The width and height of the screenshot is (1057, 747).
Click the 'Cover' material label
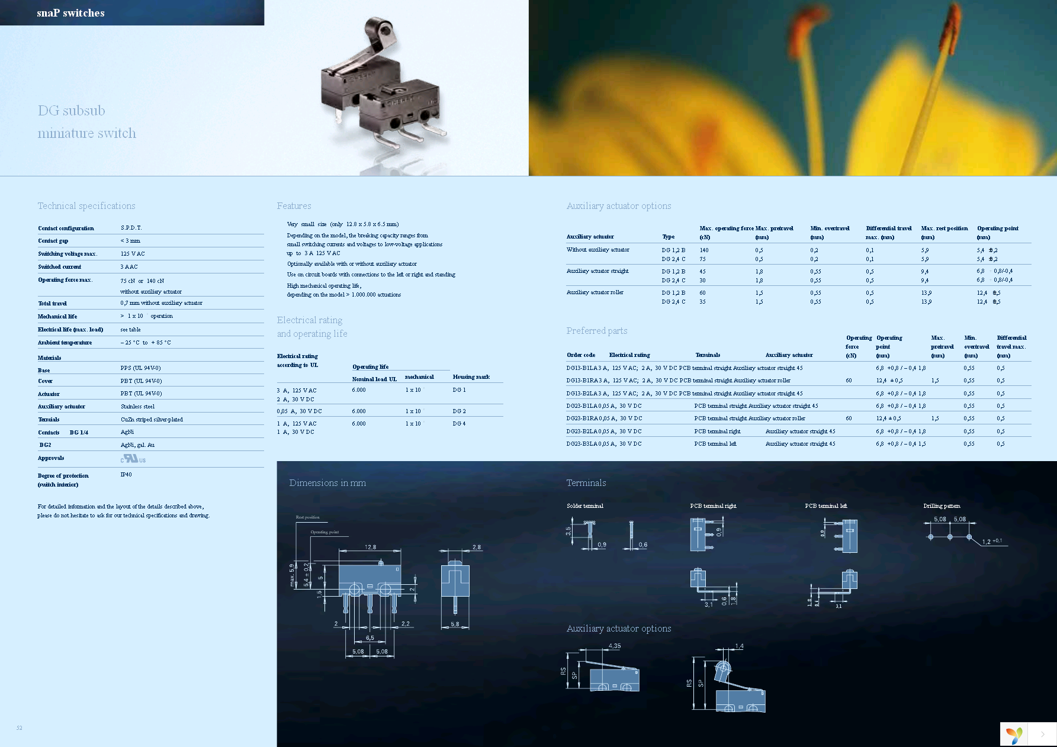pos(45,381)
